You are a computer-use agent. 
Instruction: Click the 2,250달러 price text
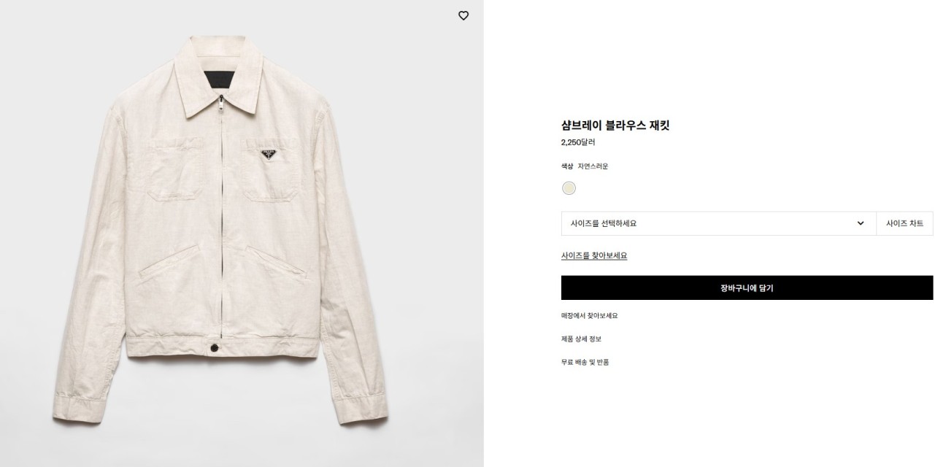pos(578,142)
